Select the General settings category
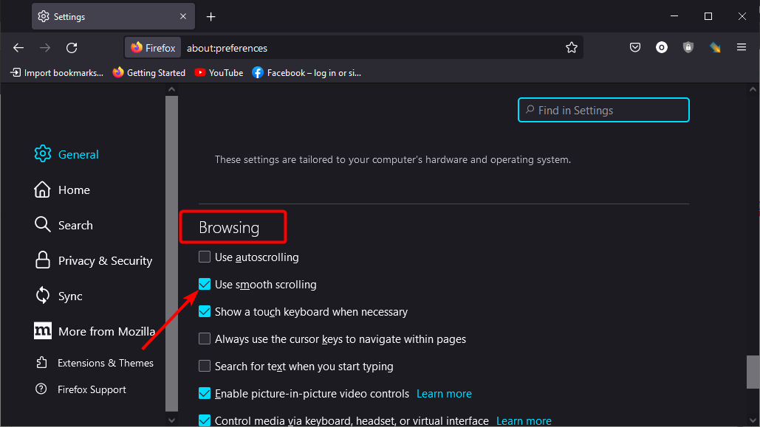This screenshot has width=760, height=427. [x=67, y=154]
